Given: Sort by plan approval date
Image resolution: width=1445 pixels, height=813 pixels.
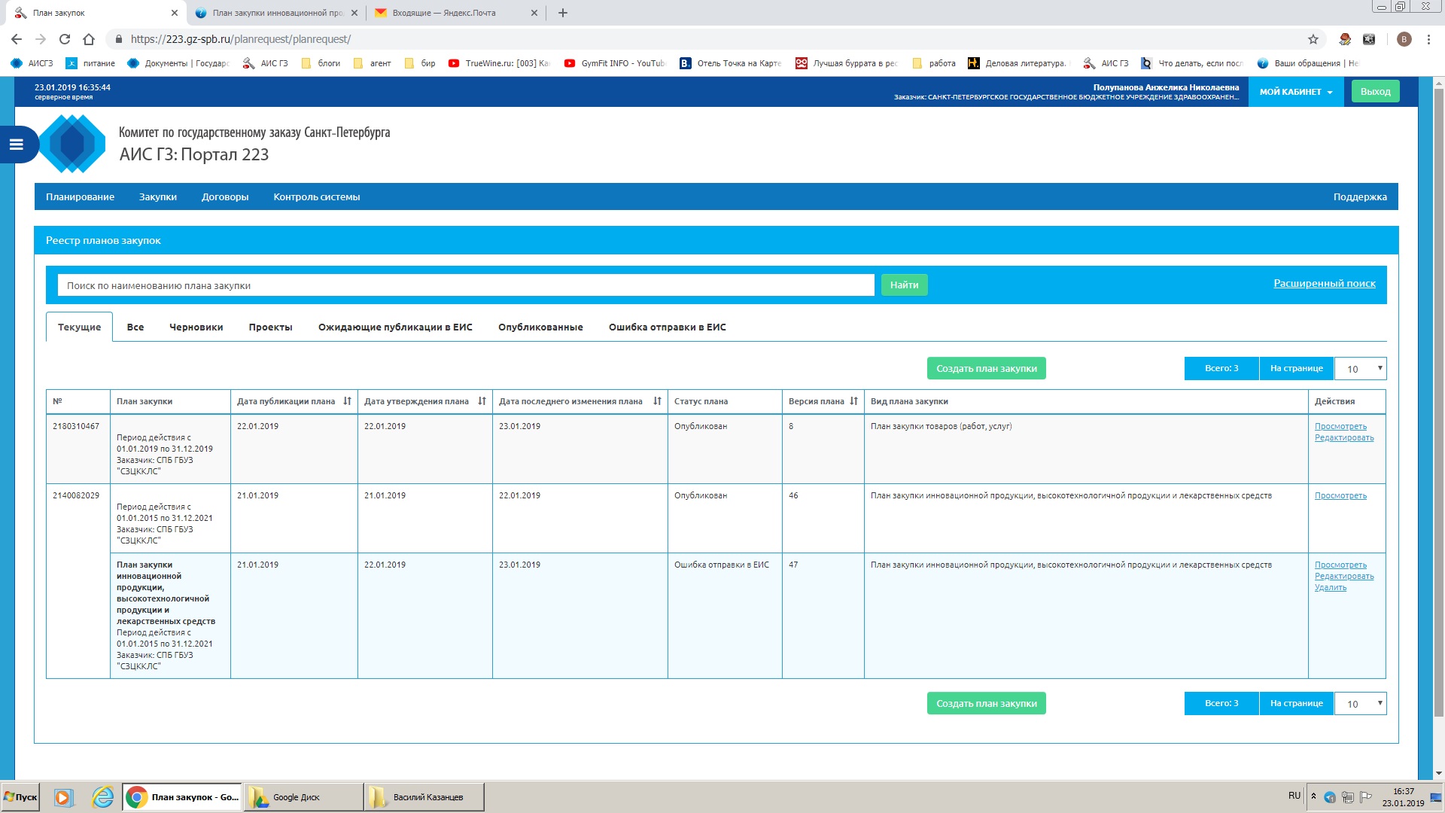Looking at the screenshot, I should 482,401.
